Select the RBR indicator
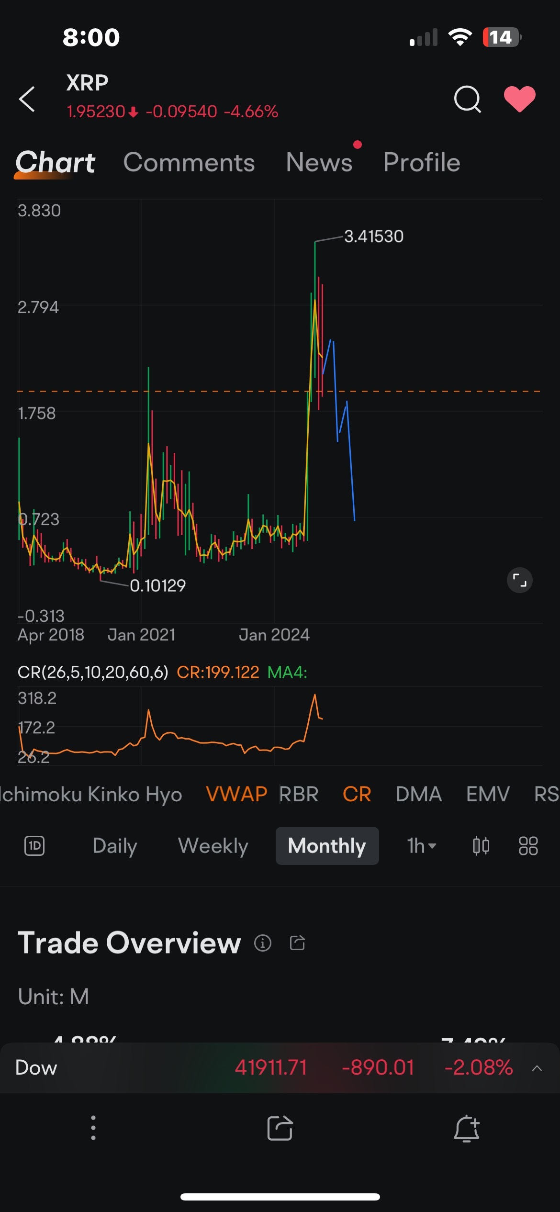The height and width of the screenshot is (1212, 560). click(299, 794)
